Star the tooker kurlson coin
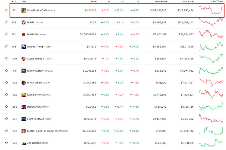This screenshot has width=226, height=150. 6,71
